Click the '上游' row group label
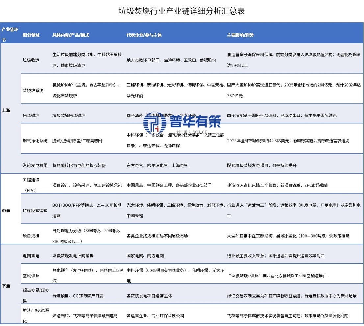 point(6,110)
